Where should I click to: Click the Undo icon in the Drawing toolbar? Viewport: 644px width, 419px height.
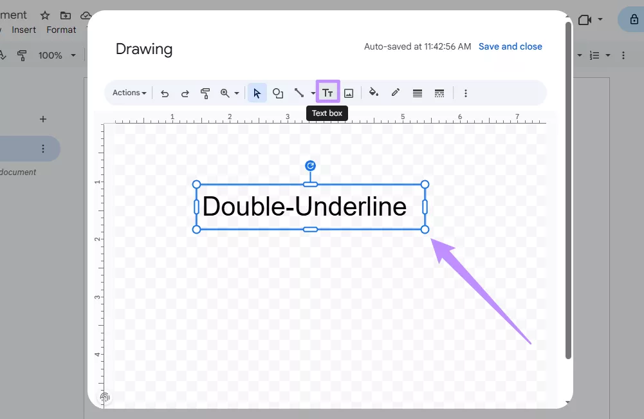164,93
